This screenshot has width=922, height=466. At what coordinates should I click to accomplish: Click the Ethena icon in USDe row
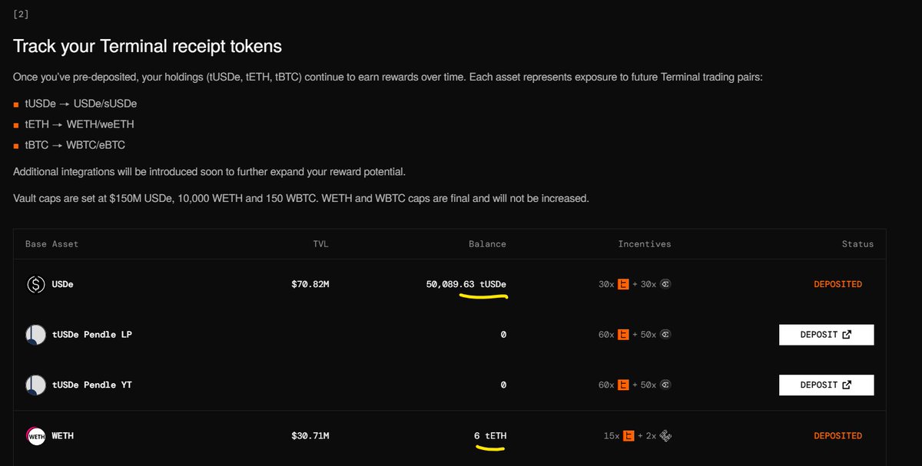tap(666, 284)
